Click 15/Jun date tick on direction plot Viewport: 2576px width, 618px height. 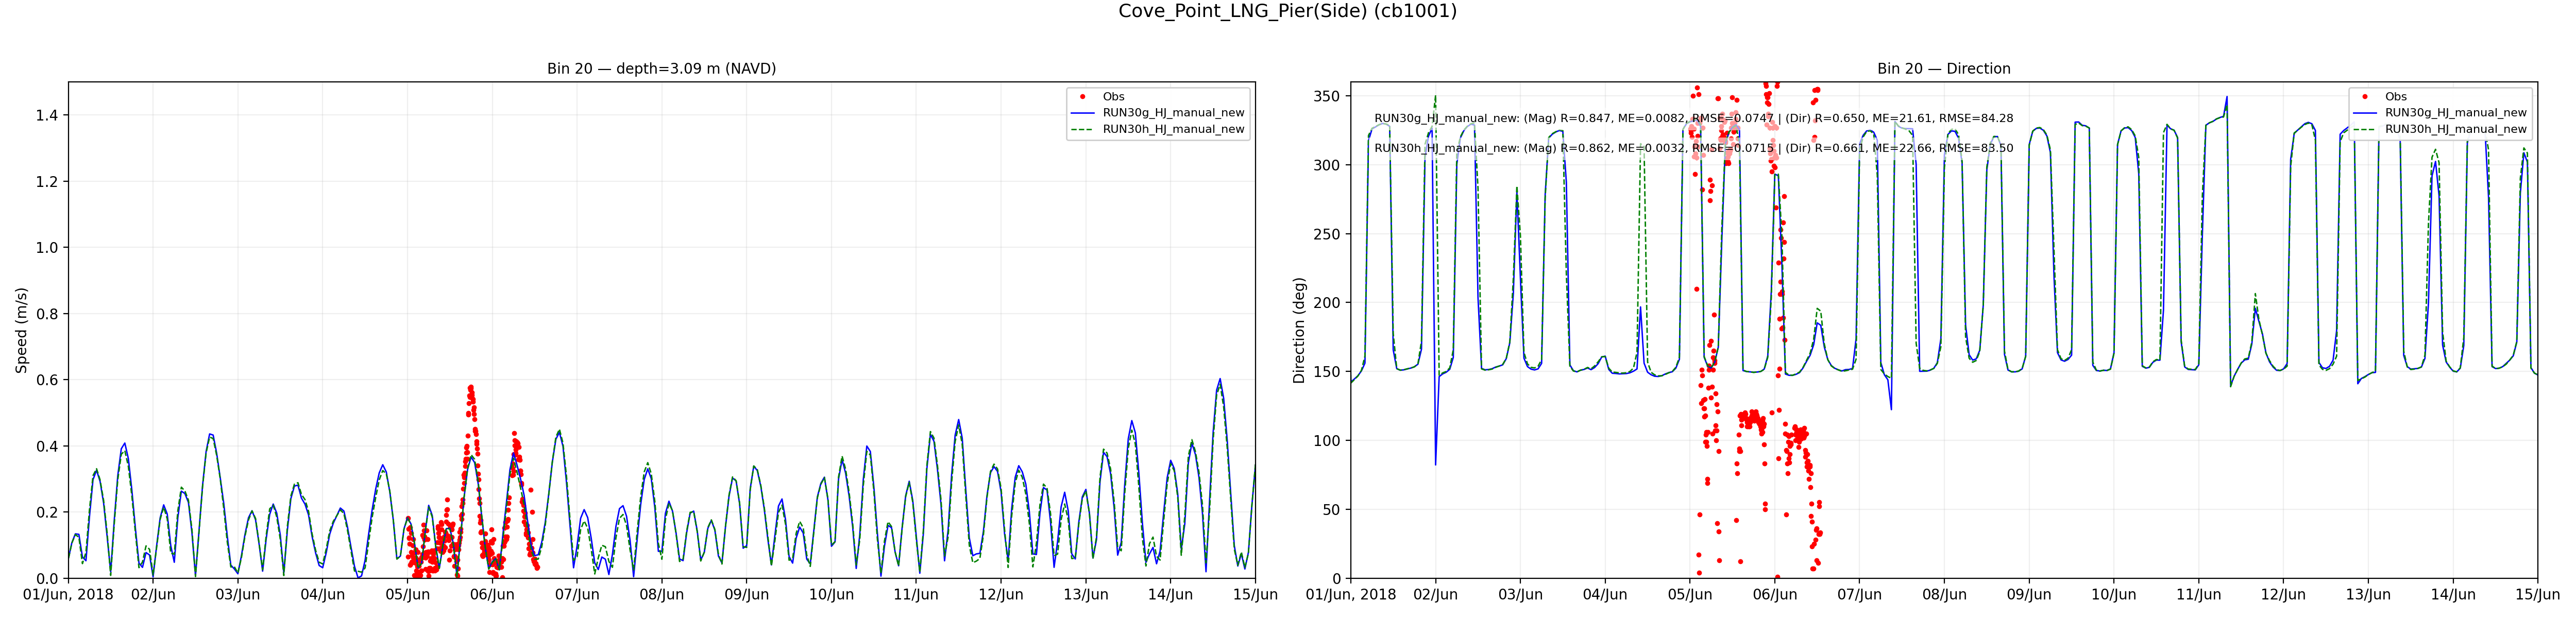tap(2537, 595)
